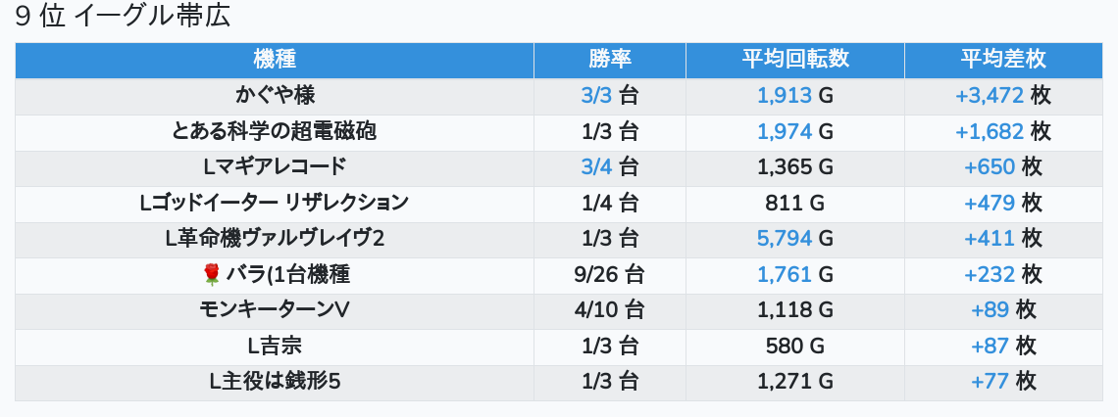Click バラ(1台機種 label
Screen dimensions: 1118x417
coord(288,275)
